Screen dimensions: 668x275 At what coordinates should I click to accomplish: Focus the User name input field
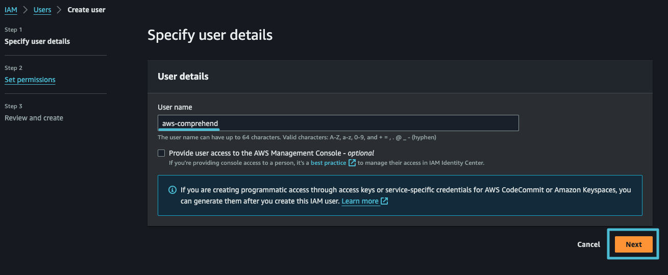pyautogui.click(x=338, y=123)
